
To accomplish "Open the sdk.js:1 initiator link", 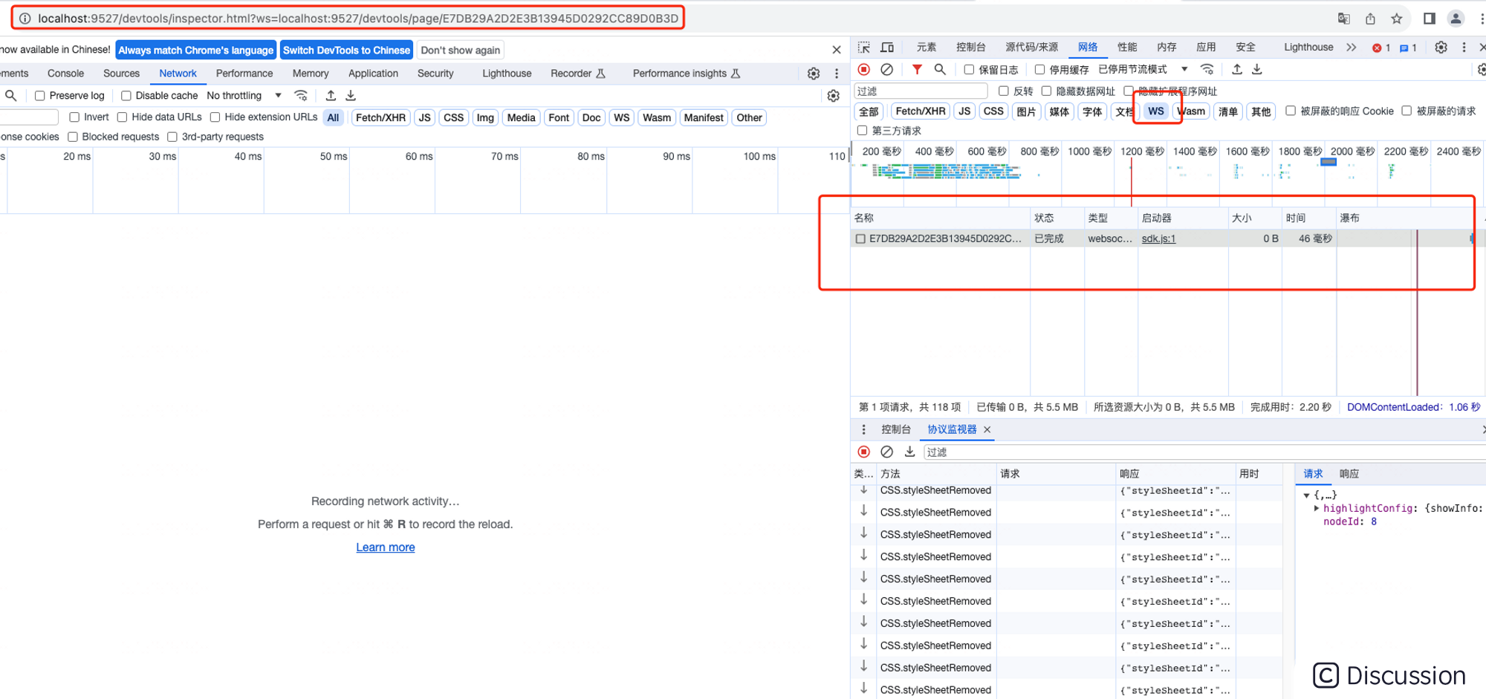I will [x=1158, y=238].
